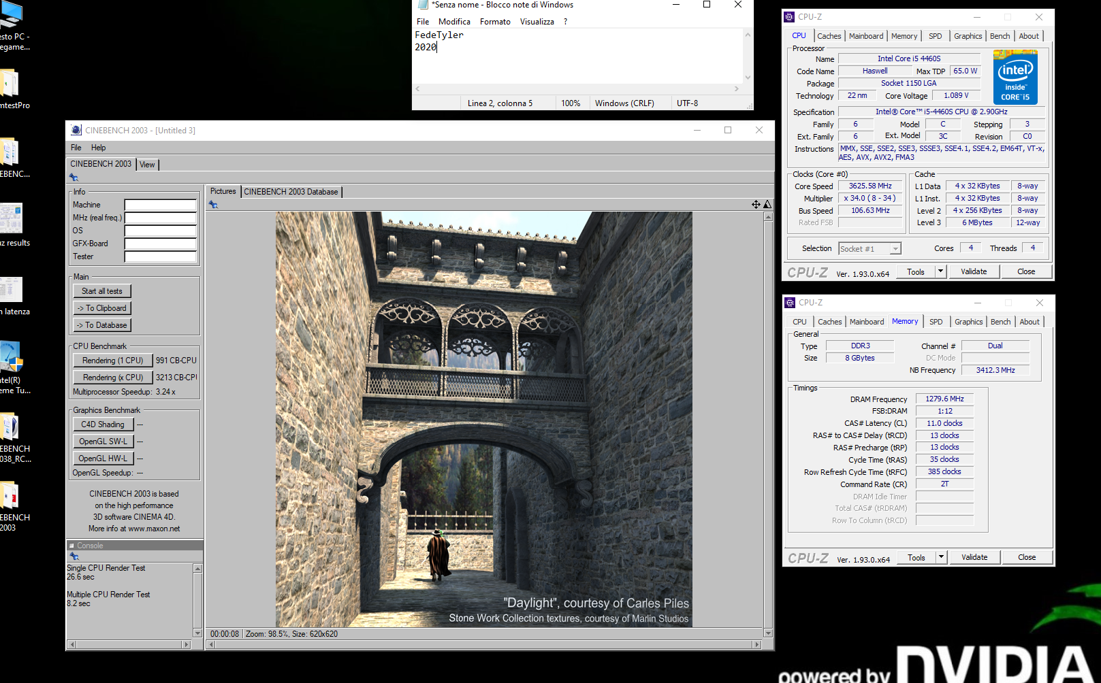Start the OpenGL SW-L test
Viewport: 1101px width, 683px height.
tap(103, 442)
